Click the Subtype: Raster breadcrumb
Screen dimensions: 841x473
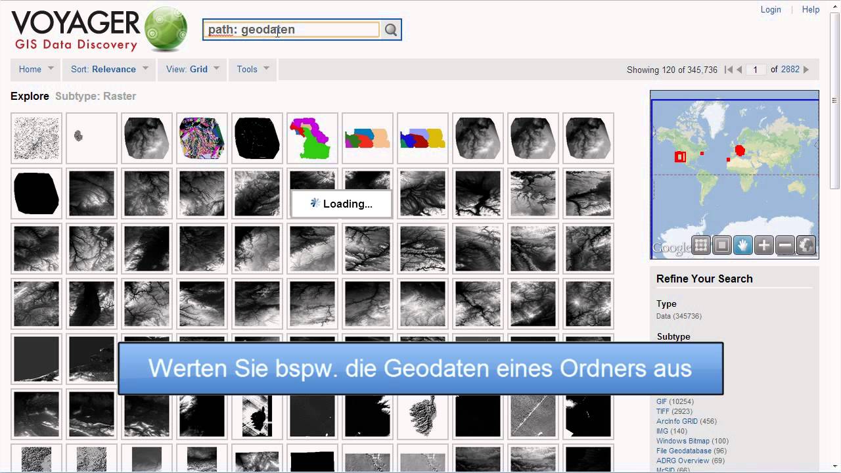pos(95,96)
